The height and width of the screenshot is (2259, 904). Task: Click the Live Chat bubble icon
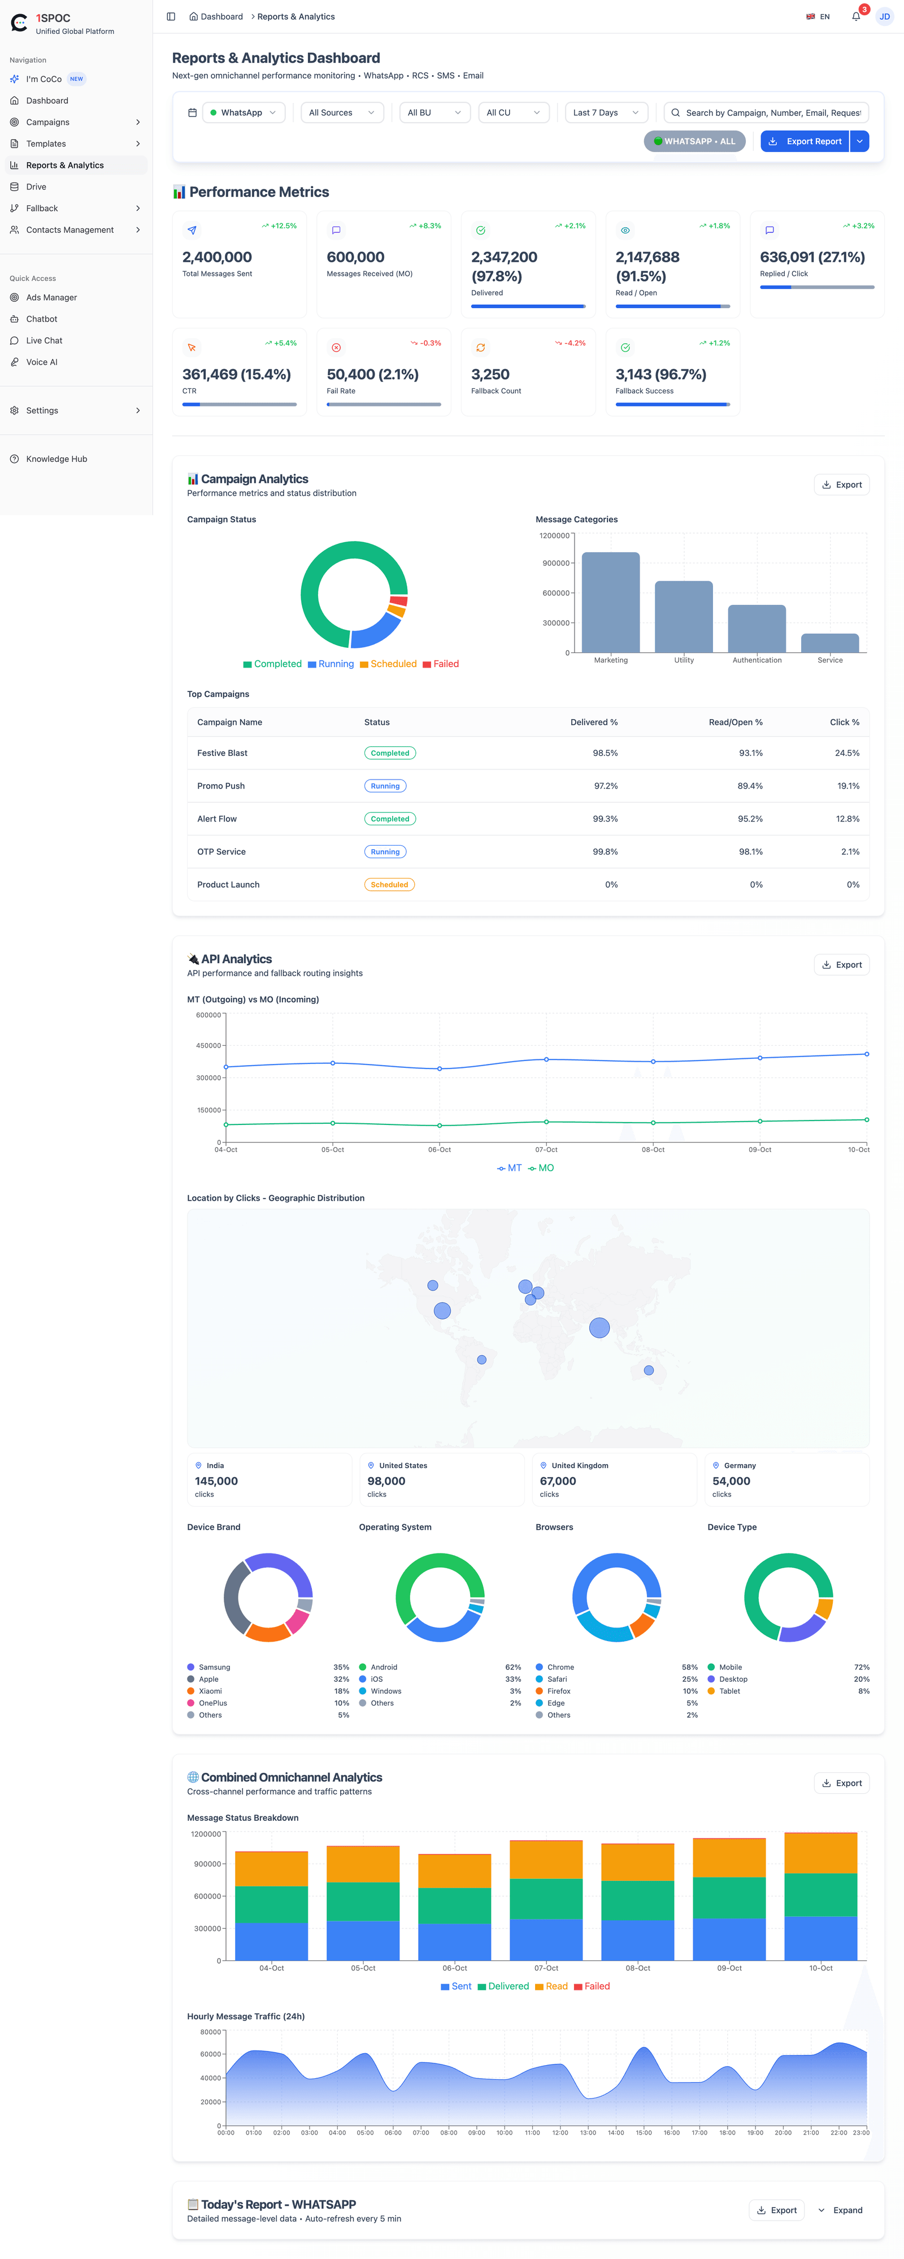click(14, 340)
